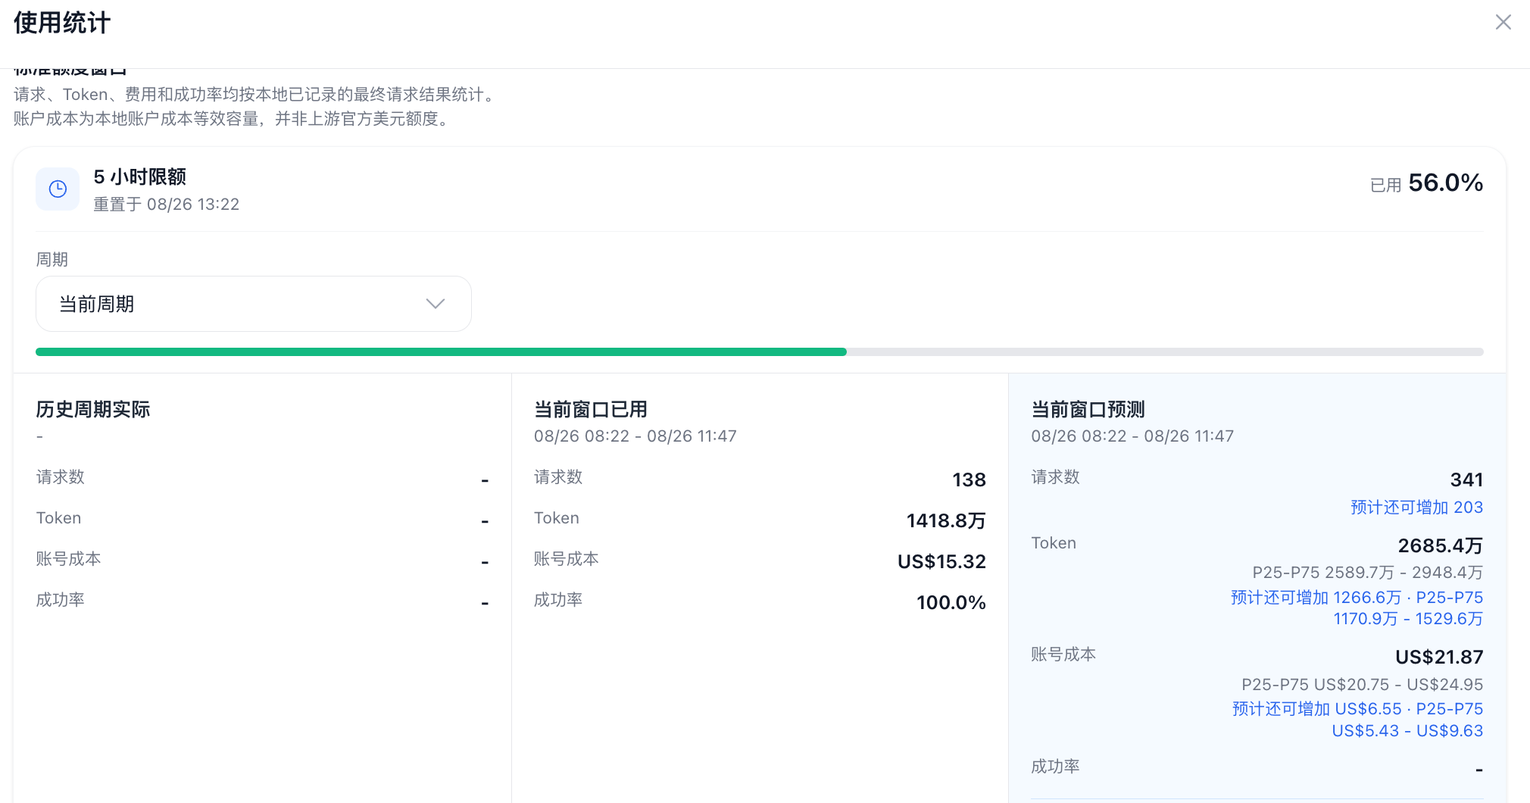The height and width of the screenshot is (803, 1530).
Task: Click the 当前窗口已用 section heading
Action: coord(591,409)
